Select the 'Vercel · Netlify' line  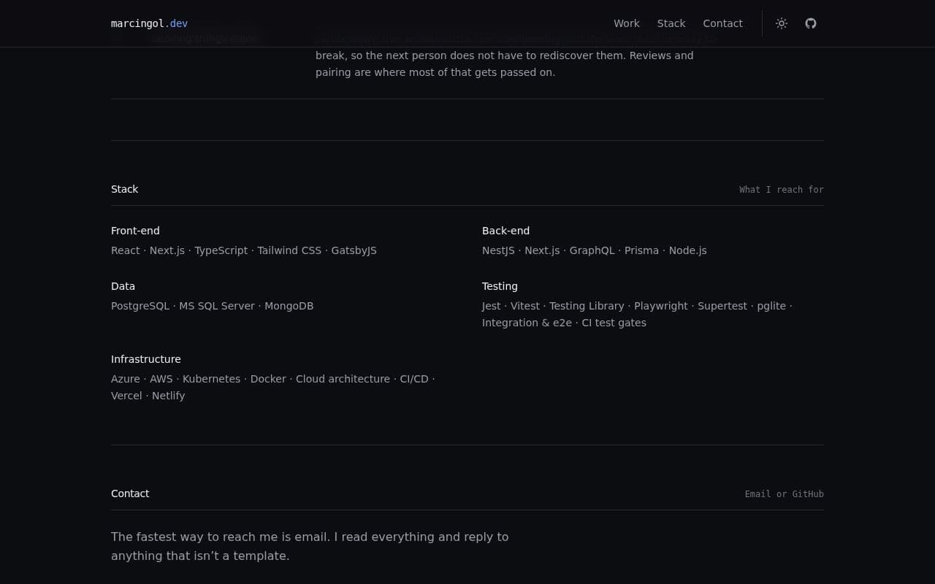coord(148,396)
